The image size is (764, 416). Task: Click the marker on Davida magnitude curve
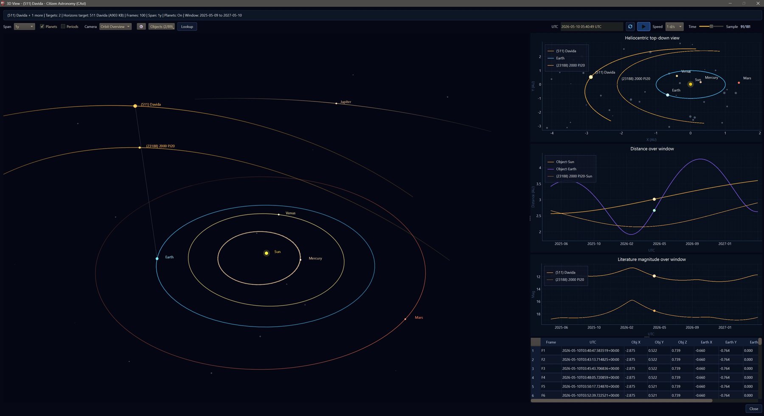tap(654, 276)
